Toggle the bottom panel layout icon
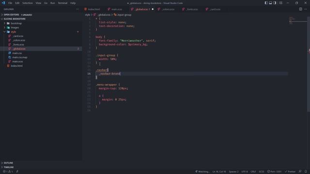This screenshot has width=310, height=174. coord(270,3)
